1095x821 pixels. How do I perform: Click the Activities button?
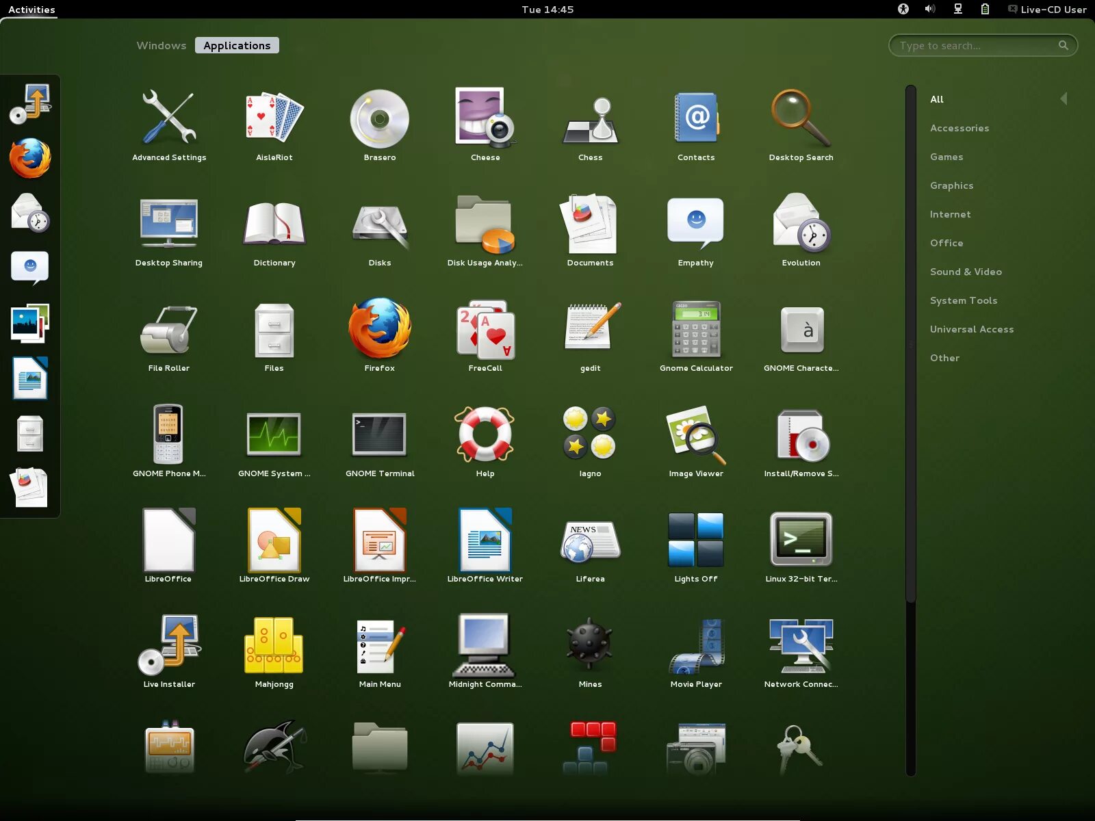pyautogui.click(x=31, y=9)
